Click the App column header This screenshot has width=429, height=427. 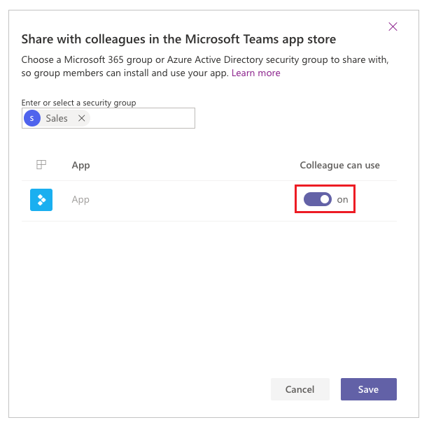tap(80, 166)
